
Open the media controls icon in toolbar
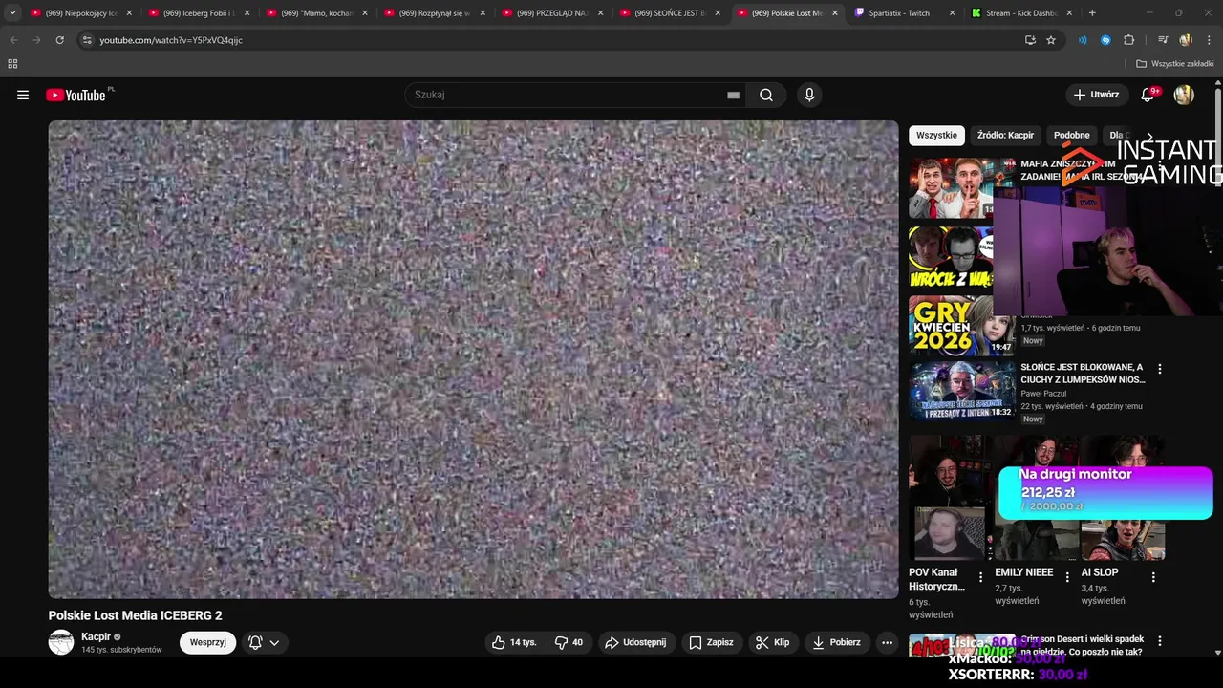1162,40
